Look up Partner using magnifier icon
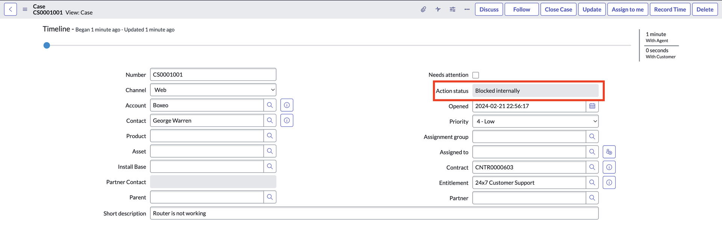Screen dimensions: 722x225 [x=592, y=198]
